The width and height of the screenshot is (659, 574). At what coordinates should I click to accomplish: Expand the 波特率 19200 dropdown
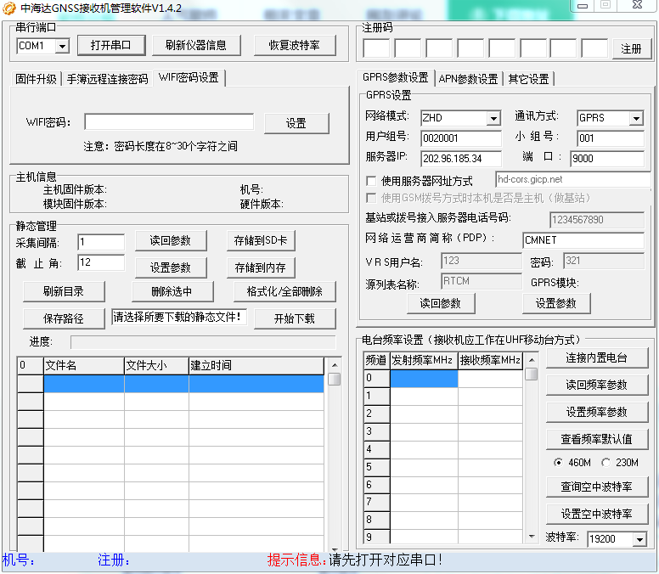pos(639,539)
